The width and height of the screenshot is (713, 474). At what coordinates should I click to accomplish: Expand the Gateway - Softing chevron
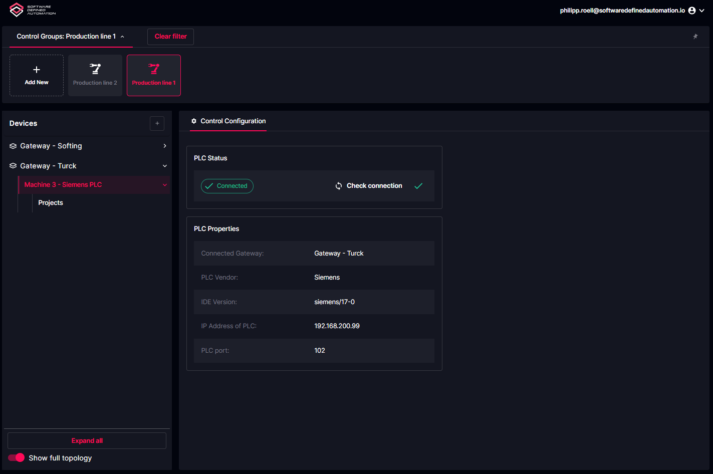(x=165, y=146)
